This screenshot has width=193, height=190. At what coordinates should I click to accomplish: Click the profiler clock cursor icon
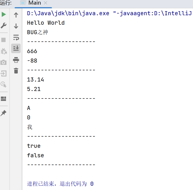(3, 84)
